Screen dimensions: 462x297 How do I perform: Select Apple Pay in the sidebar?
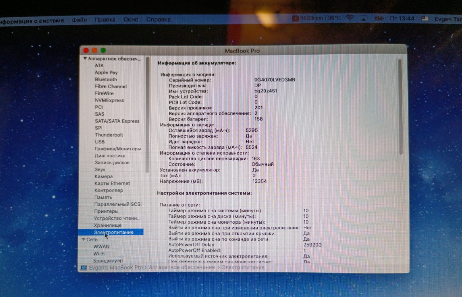click(106, 73)
